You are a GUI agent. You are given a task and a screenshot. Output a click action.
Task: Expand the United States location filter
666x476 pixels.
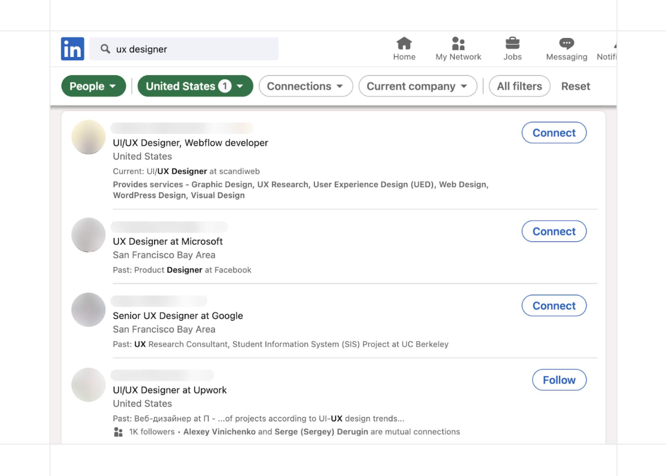pyautogui.click(x=195, y=86)
